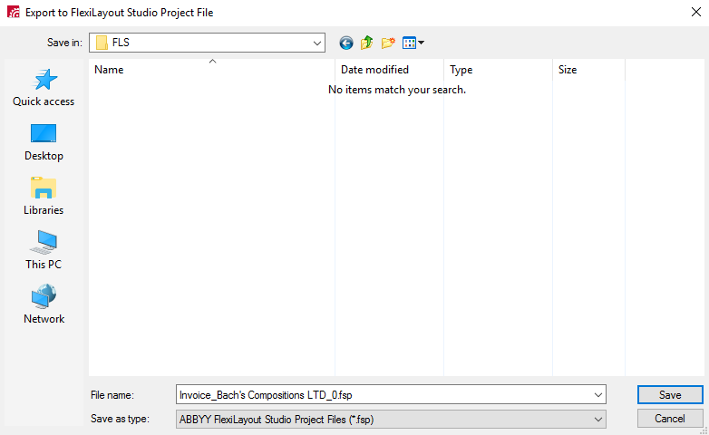
Task: Expand the Save in folder dropdown
Action: pyautogui.click(x=317, y=43)
